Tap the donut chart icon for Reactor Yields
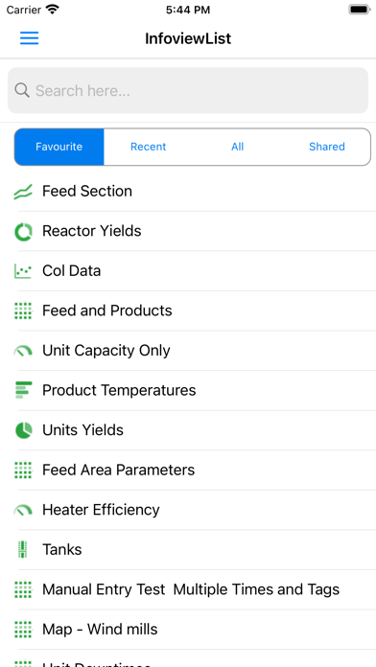The height and width of the screenshot is (667, 376). [x=23, y=231]
